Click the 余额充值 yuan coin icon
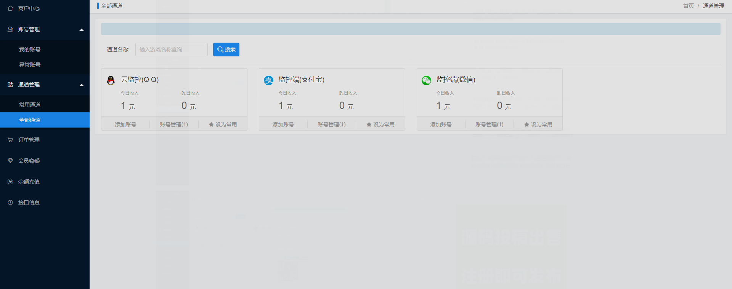Screen dimensions: 732x289 [x=10, y=182]
